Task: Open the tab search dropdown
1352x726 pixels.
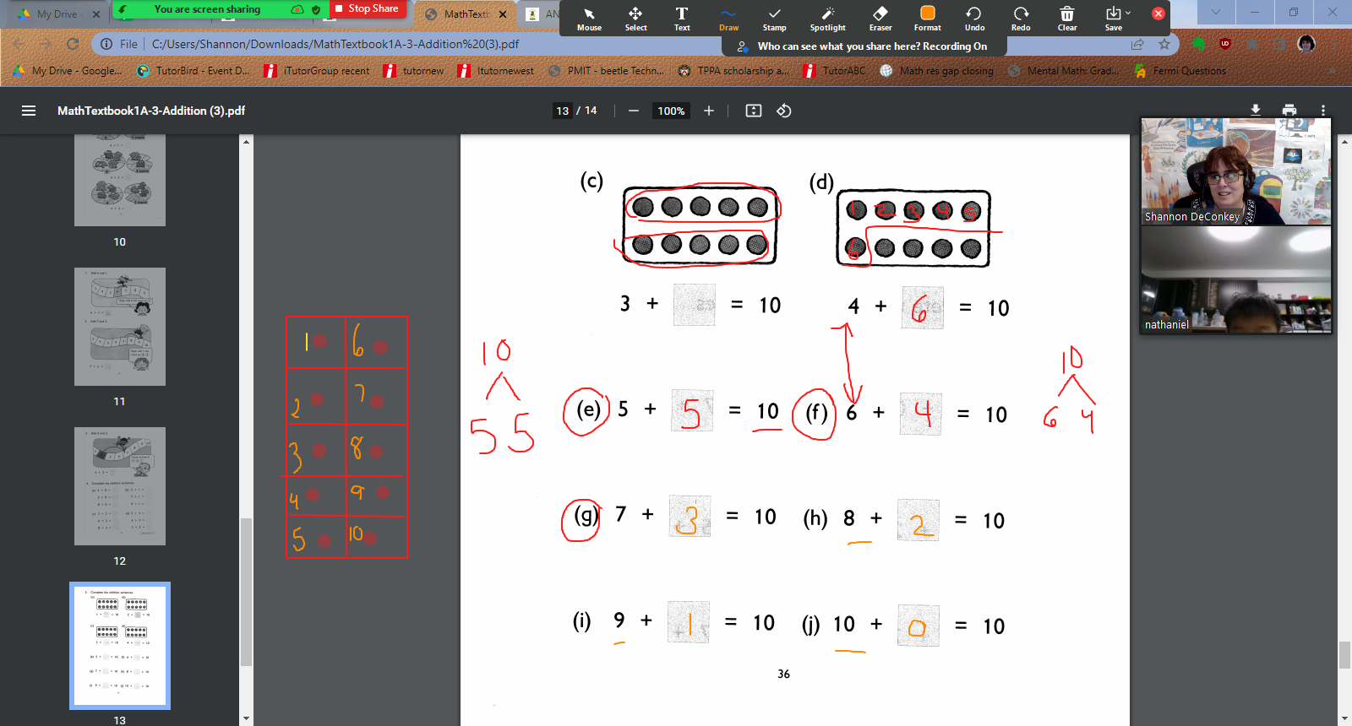Action: pyautogui.click(x=1216, y=13)
